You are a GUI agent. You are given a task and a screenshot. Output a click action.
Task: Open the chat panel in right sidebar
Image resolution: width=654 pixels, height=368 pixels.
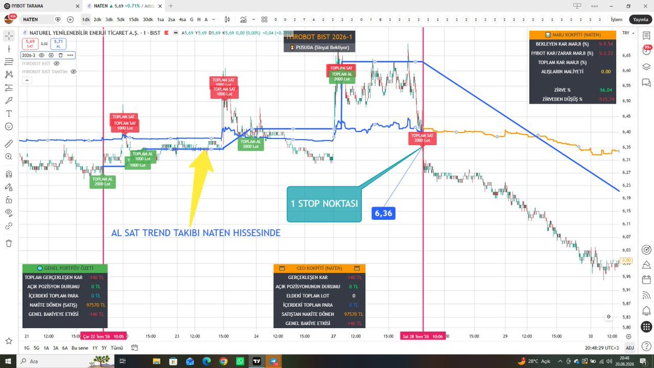point(646,83)
